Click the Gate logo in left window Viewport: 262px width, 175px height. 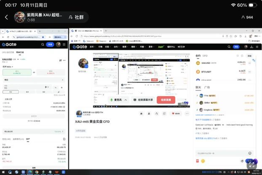click(x=9, y=45)
